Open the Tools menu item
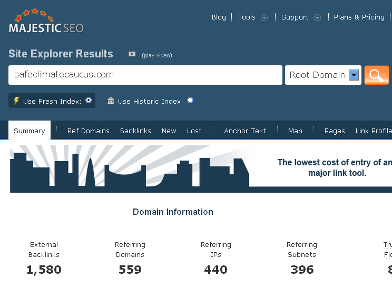This screenshot has width=392, height=288. click(247, 17)
